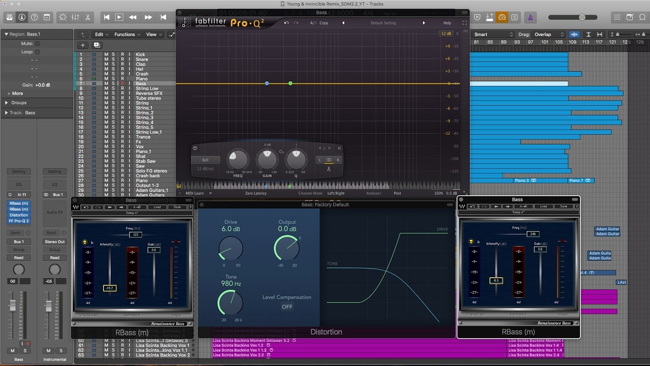Viewport: 650px width, 366px height.
Task: Click Freq field 123 in left RBass
Action: 135,234
